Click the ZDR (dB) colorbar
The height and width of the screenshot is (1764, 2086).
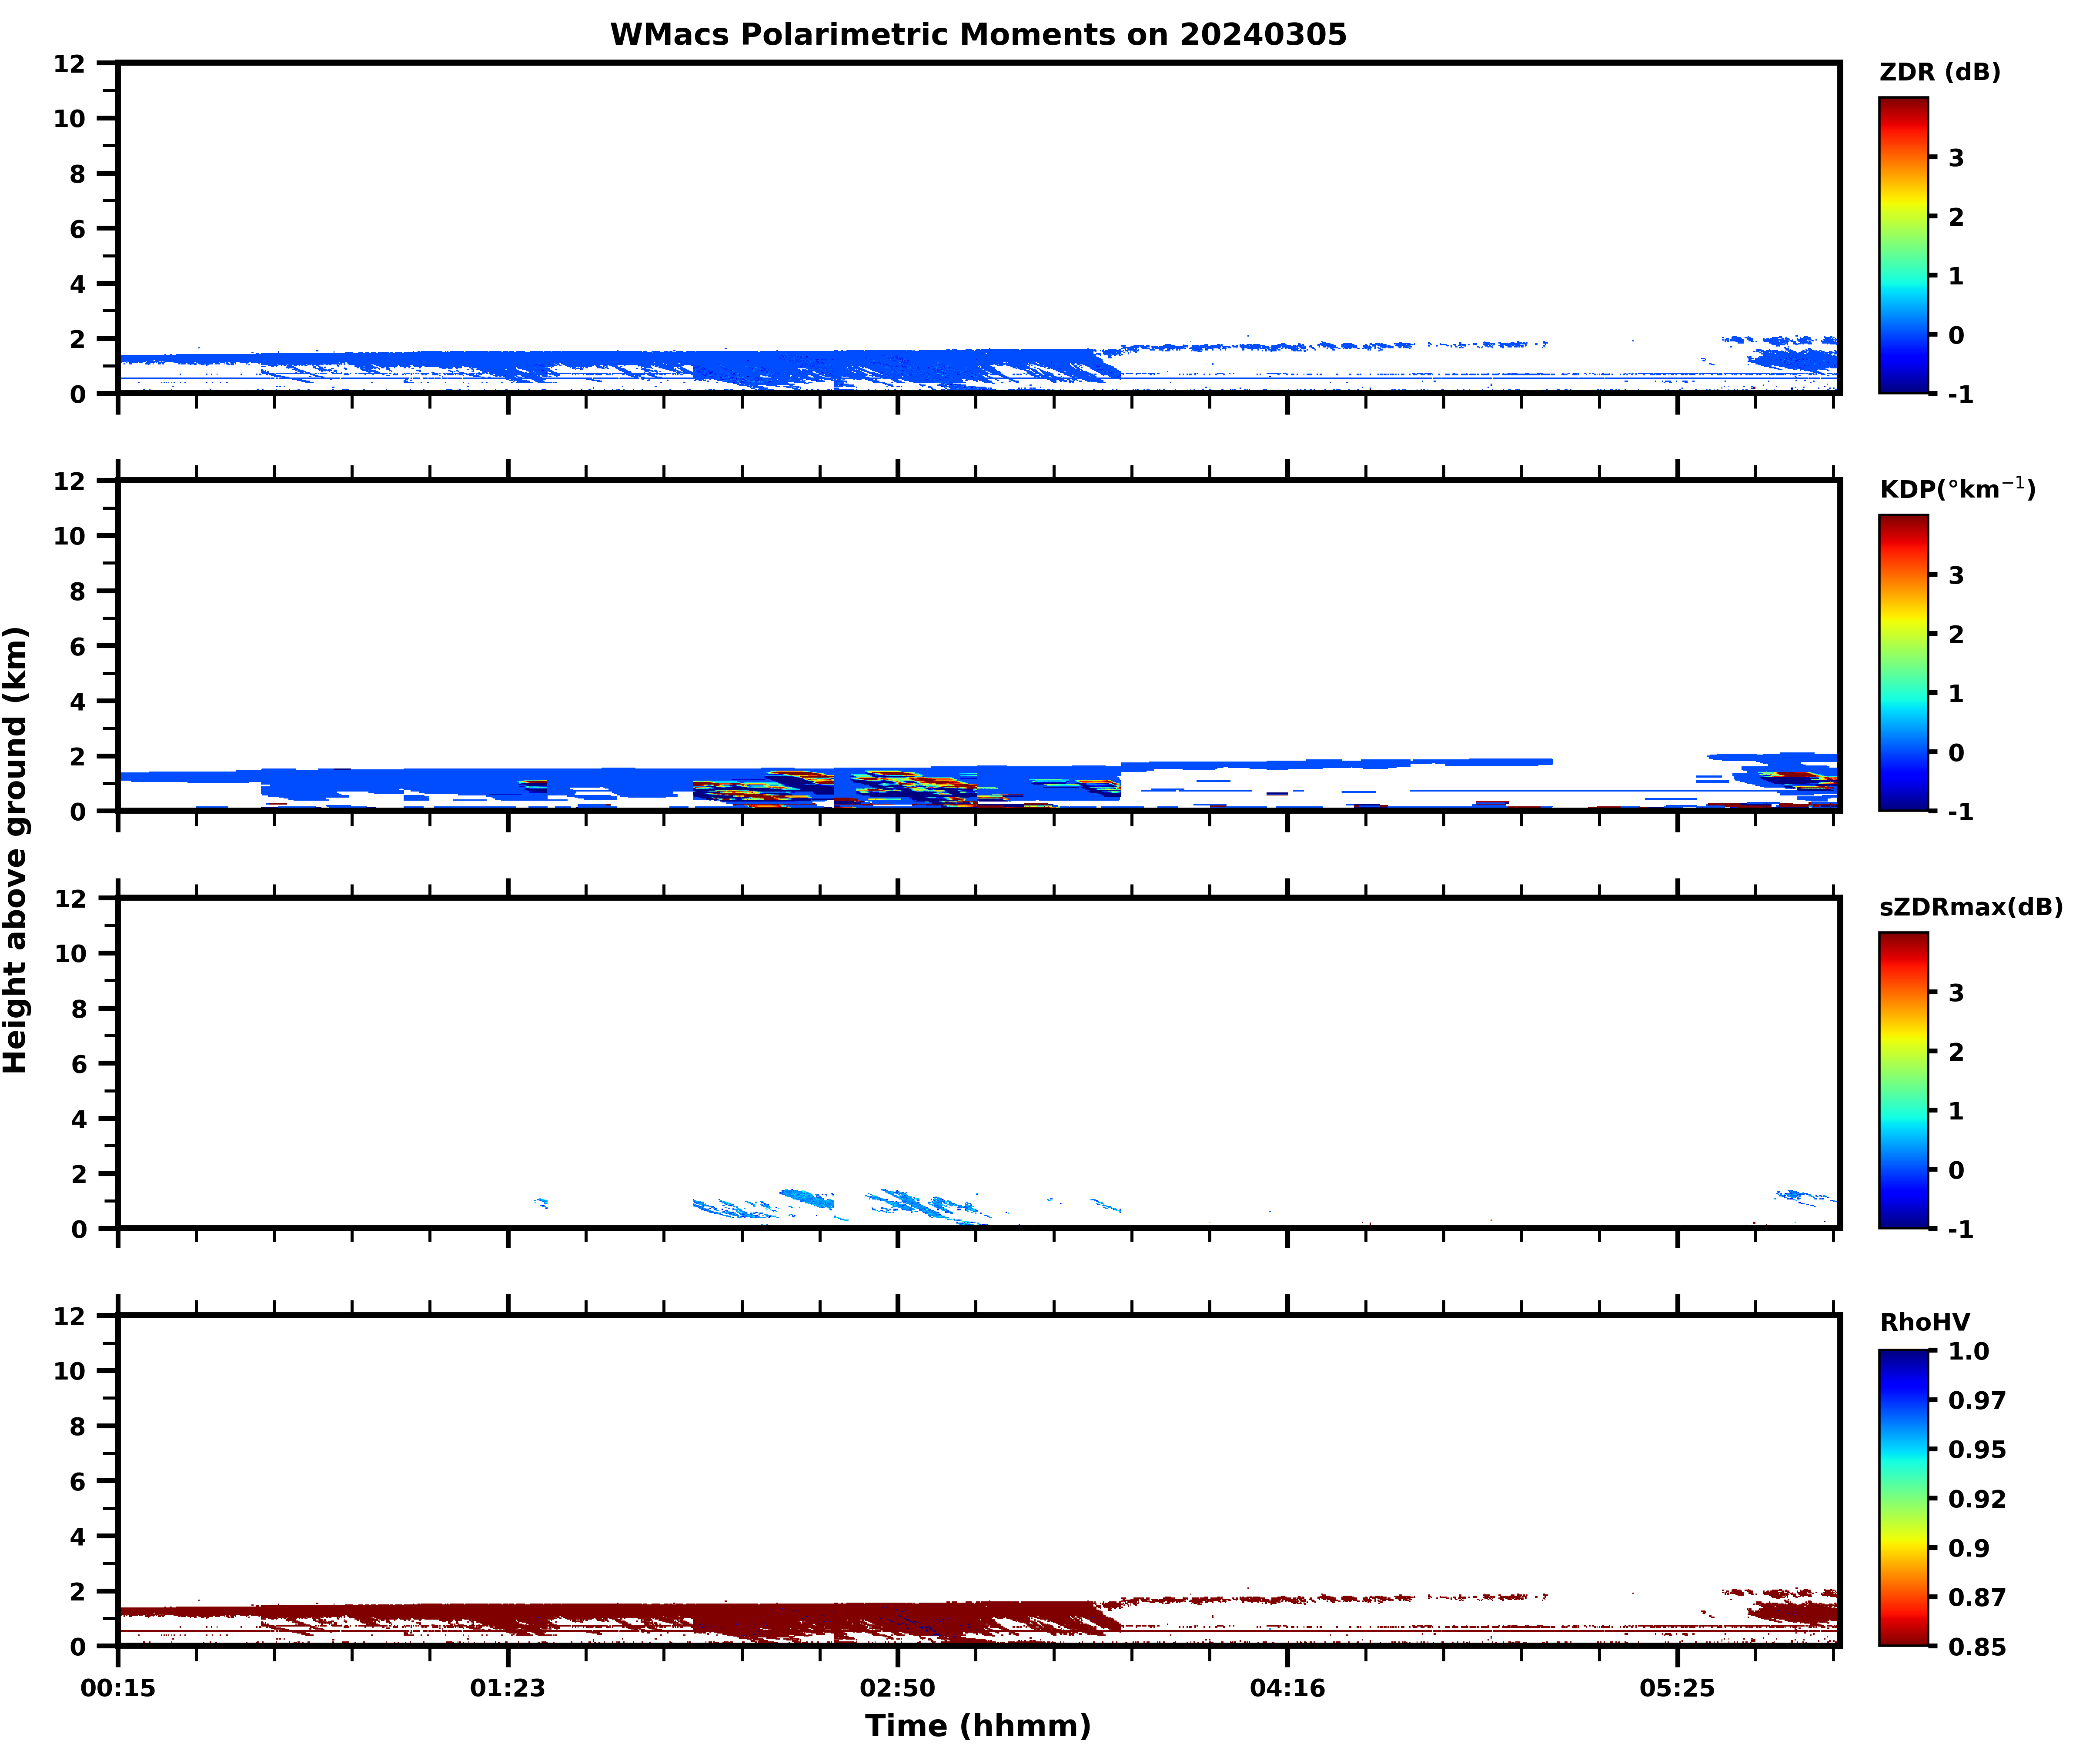[x=1902, y=245]
